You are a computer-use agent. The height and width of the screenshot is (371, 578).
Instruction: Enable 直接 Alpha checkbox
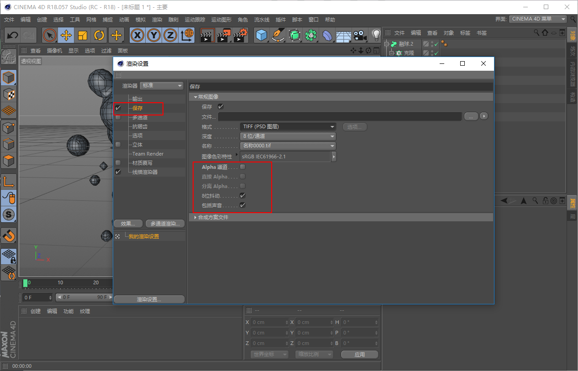coord(243,177)
